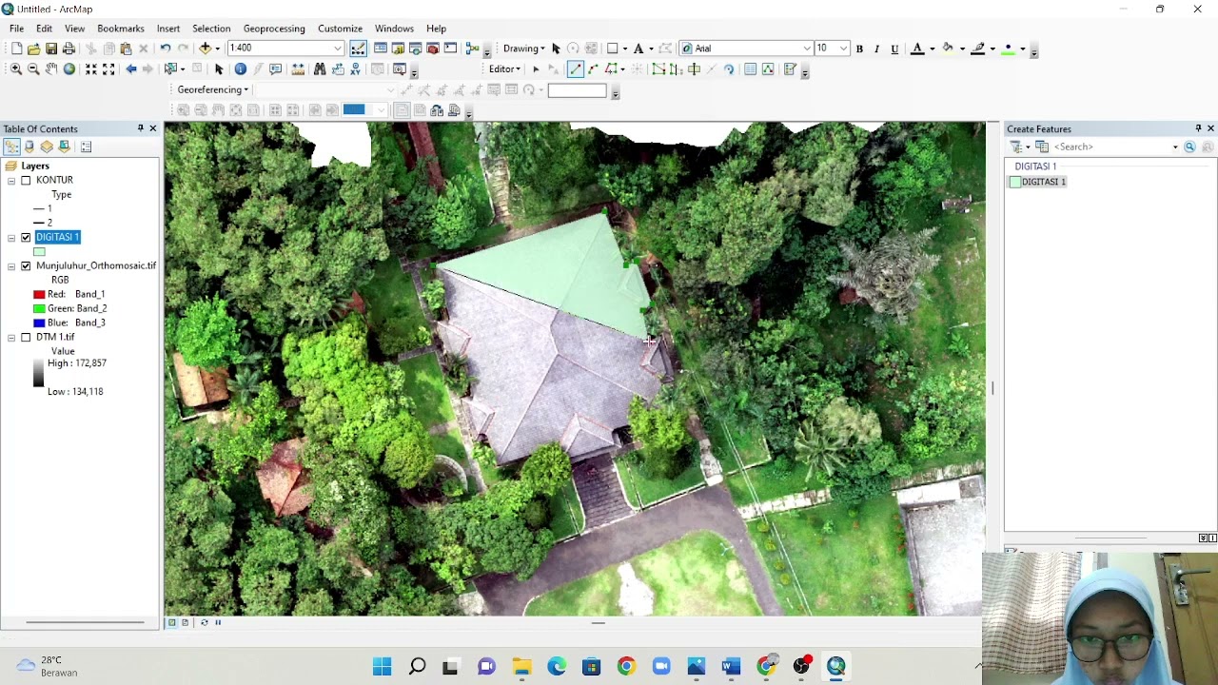Select the Zoom In tool
This screenshot has width=1218, height=685.
click(x=16, y=69)
